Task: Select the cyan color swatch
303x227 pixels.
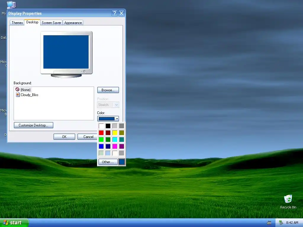Action: 115,140
